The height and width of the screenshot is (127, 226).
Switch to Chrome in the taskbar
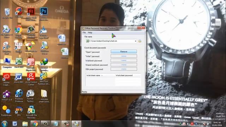35,124
